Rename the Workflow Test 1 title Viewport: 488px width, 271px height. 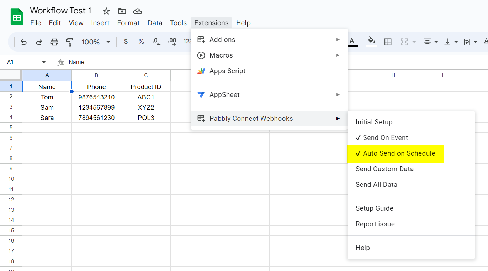[61, 11]
